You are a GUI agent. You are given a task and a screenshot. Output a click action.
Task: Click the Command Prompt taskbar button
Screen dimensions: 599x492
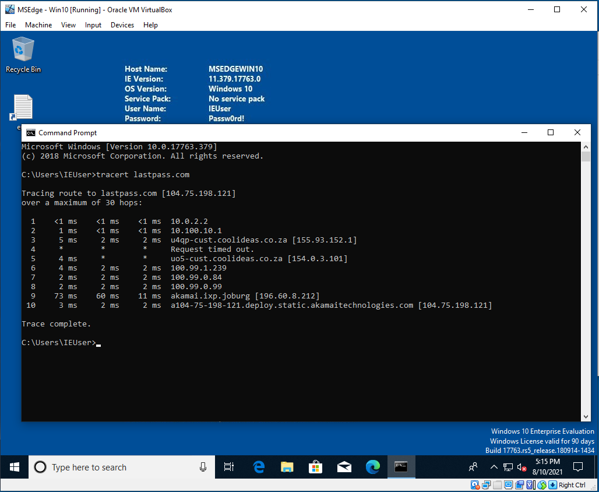(x=401, y=467)
